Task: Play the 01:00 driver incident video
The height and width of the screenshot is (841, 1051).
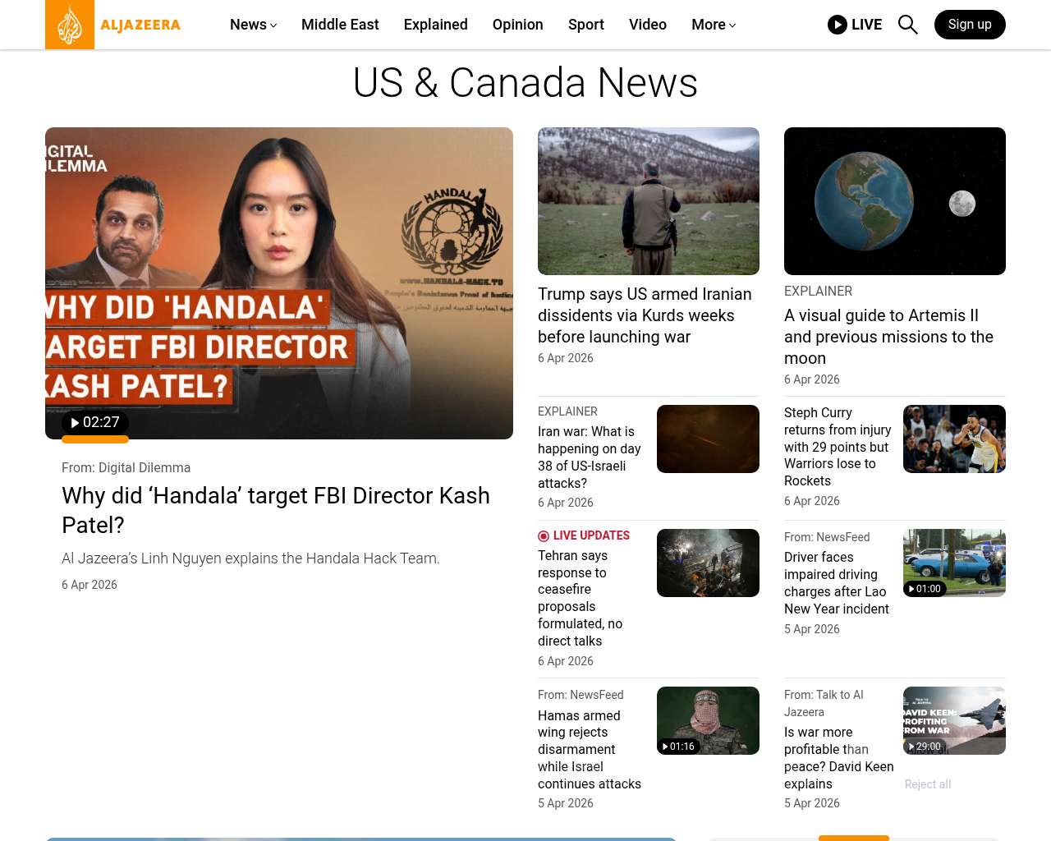Action: [925, 589]
